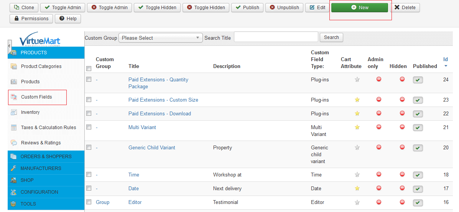Open the Permissions settings
Image resolution: width=459 pixels, height=212 pixels.
[31, 19]
